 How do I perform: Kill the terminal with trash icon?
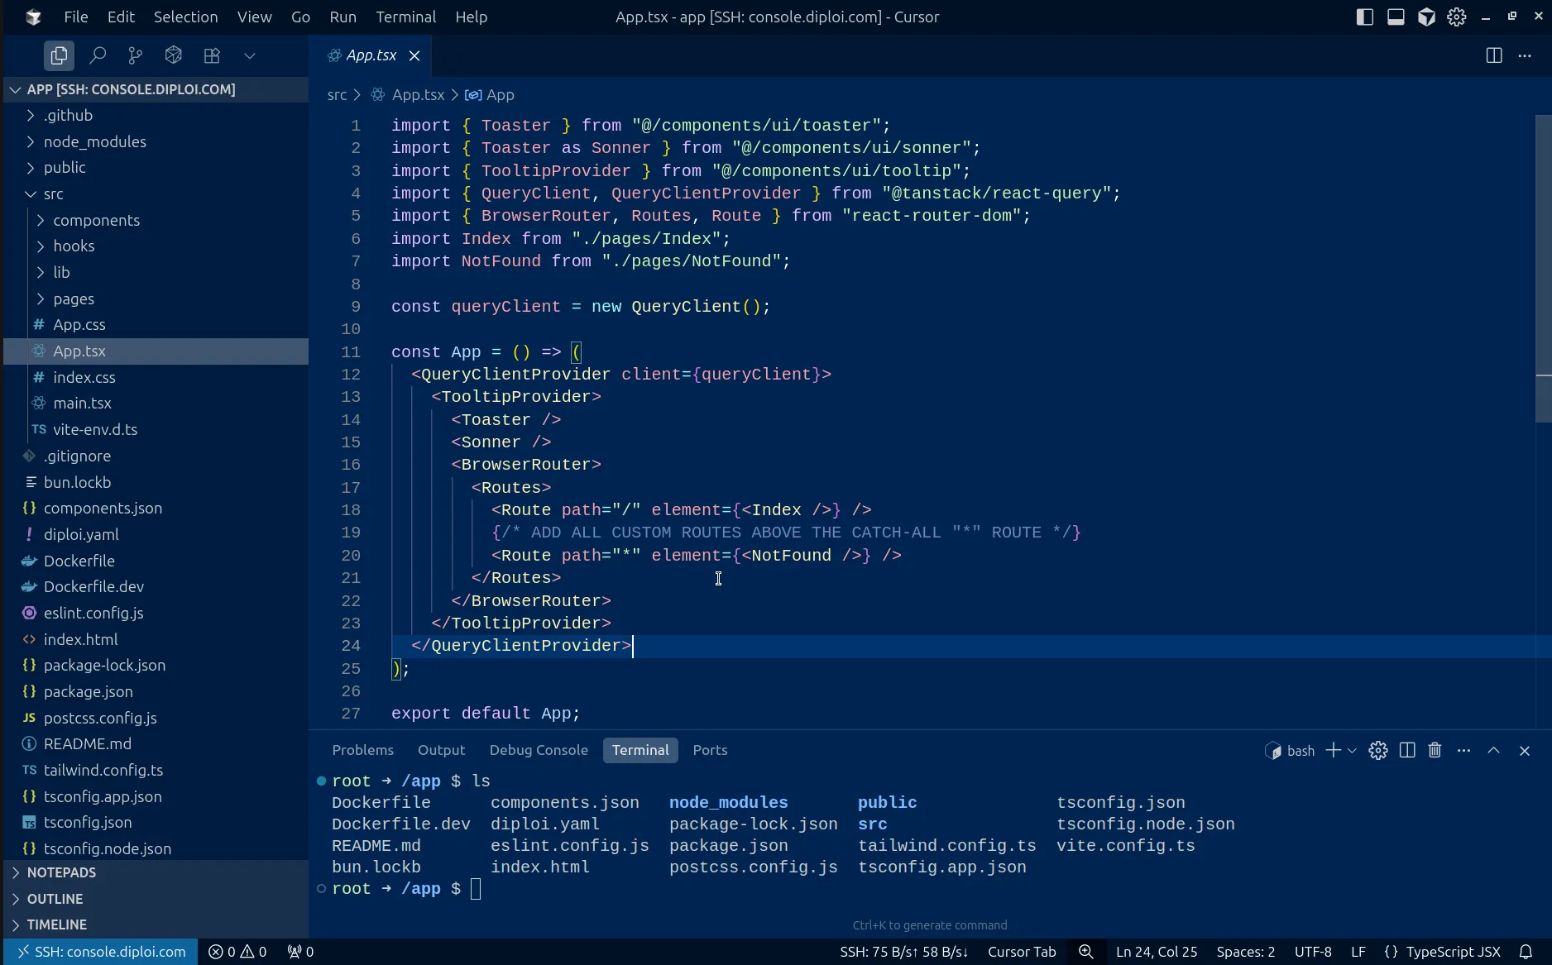pyautogui.click(x=1435, y=750)
